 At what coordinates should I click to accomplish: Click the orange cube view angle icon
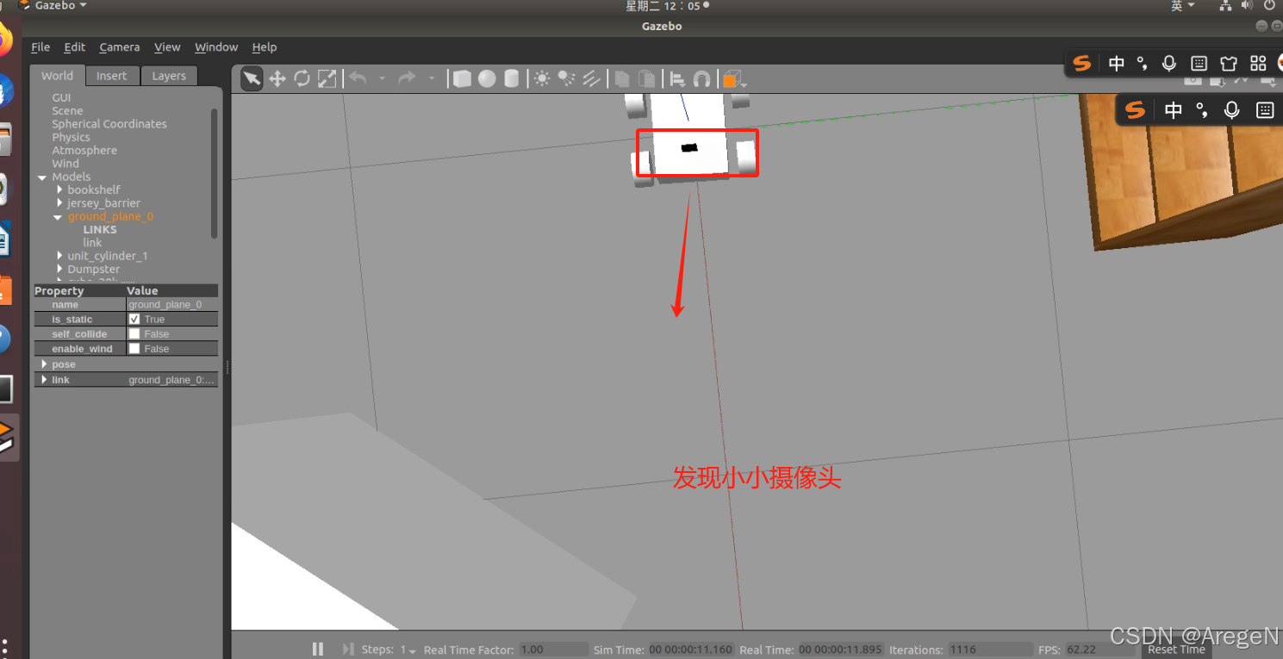coord(731,80)
